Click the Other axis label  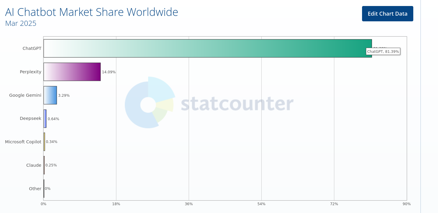(x=35, y=189)
